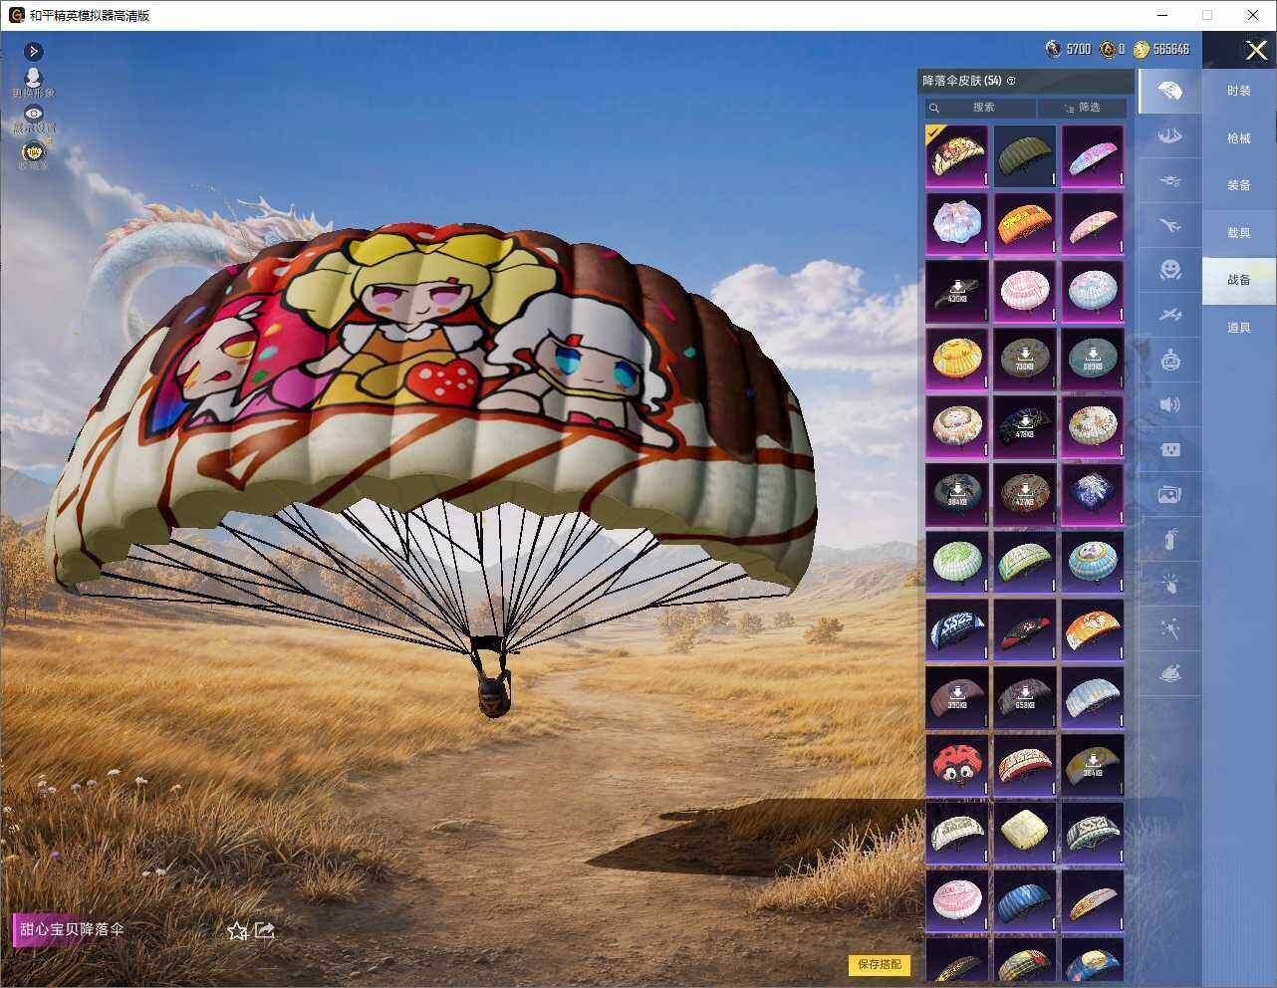Select the red ladybug parachute thumbnail
This screenshot has height=988, width=1277.
point(957,765)
